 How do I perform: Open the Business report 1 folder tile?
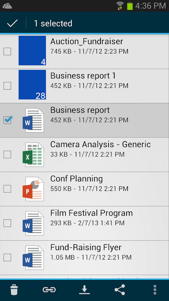click(x=32, y=85)
